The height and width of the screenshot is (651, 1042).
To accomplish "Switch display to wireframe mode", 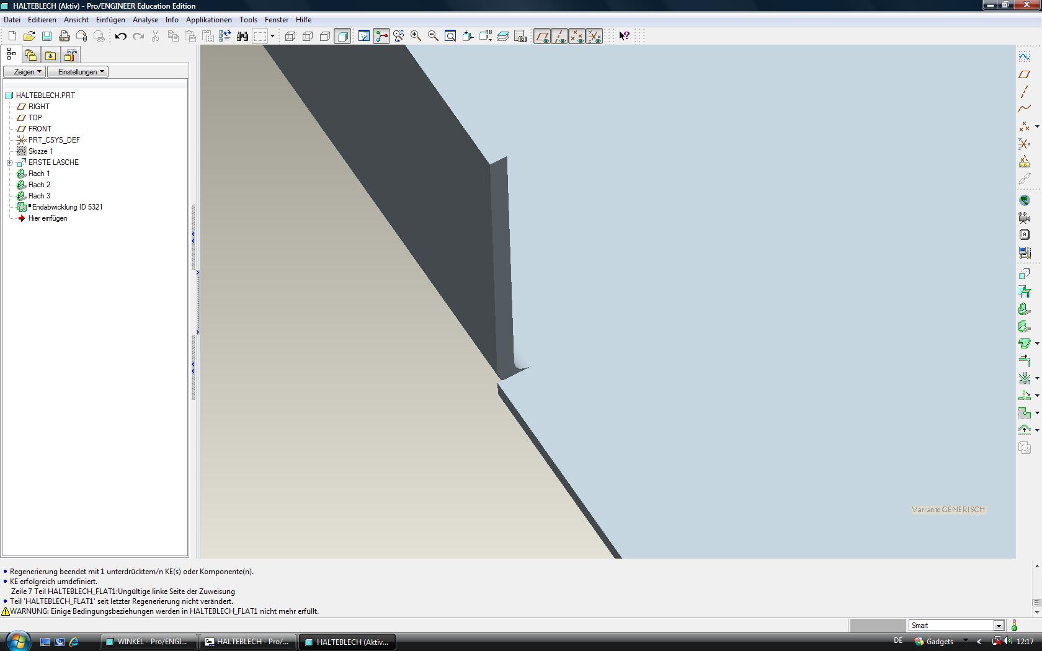I will 290,36.
